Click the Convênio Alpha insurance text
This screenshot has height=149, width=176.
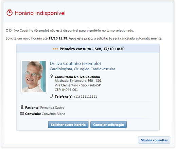(x=53, y=114)
